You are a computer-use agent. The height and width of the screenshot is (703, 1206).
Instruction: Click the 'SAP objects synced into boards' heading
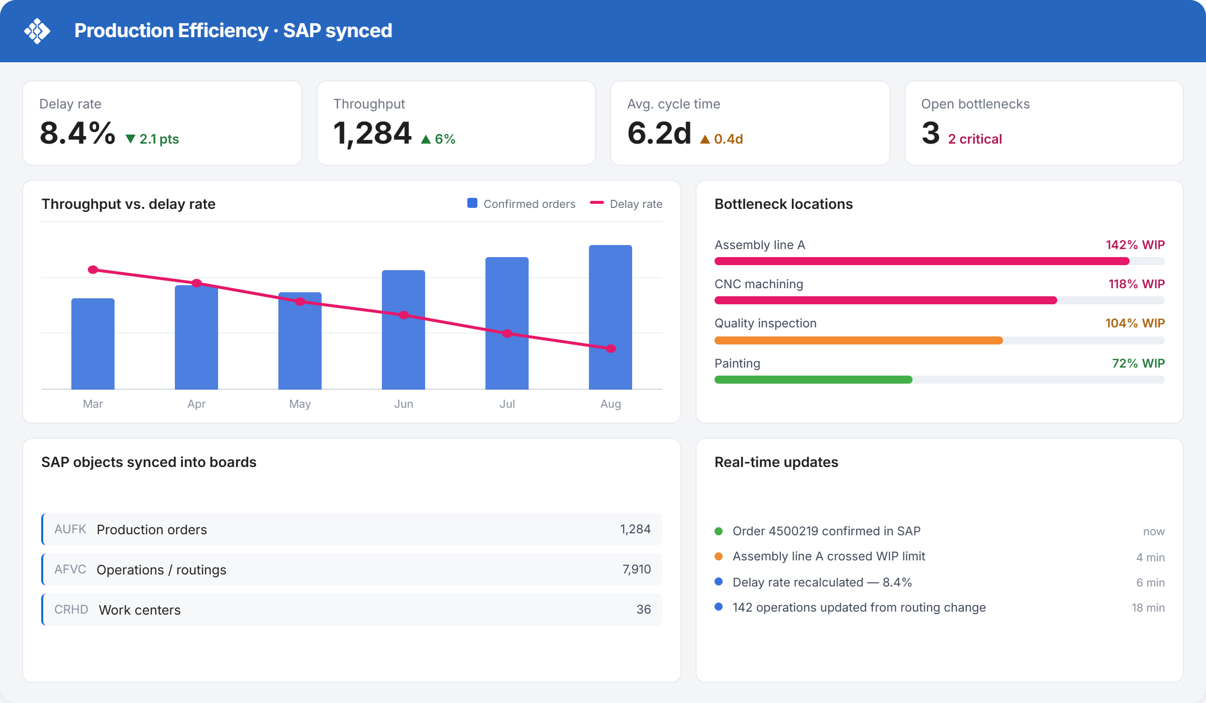click(149, 462)
